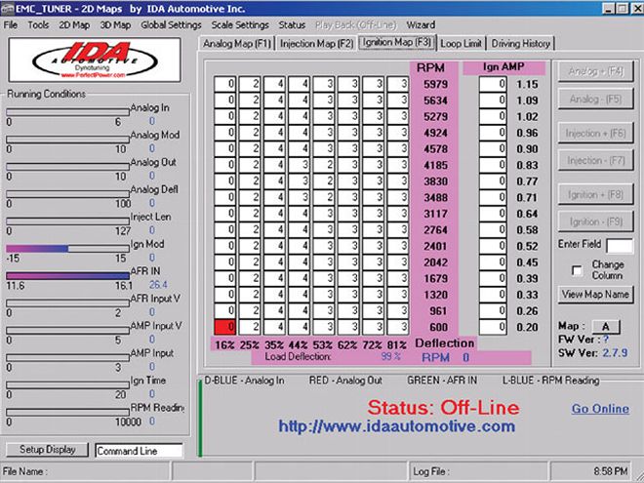The image size is (644, 483).
Task: Click the AFR IN progress bar
Action: pos(67,275)
